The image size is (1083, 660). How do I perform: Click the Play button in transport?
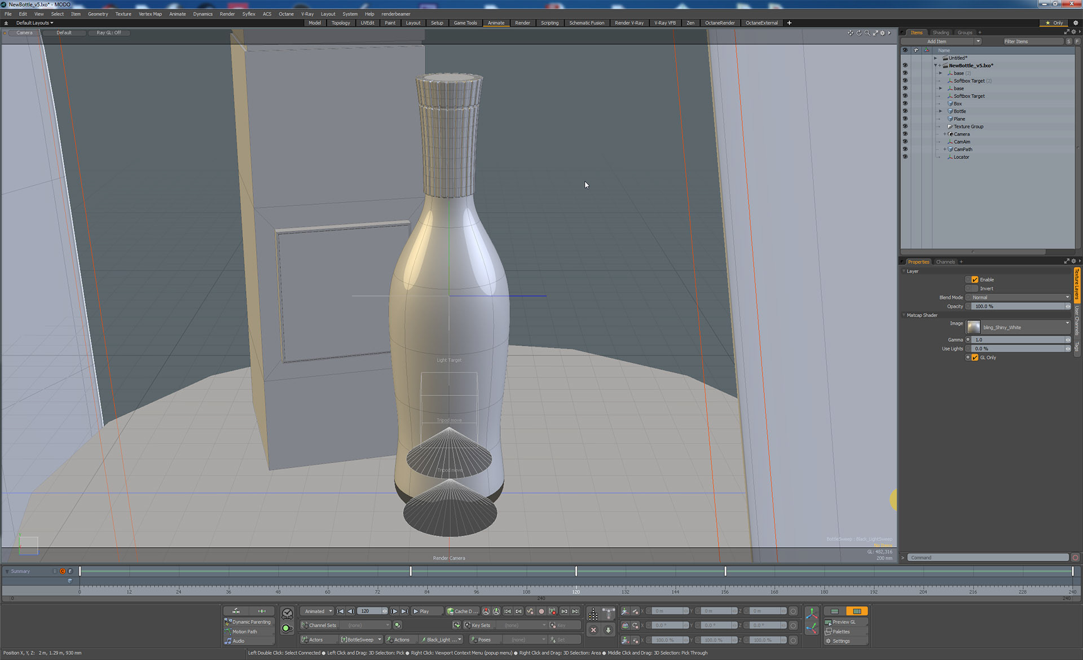[x=421, y=611]
